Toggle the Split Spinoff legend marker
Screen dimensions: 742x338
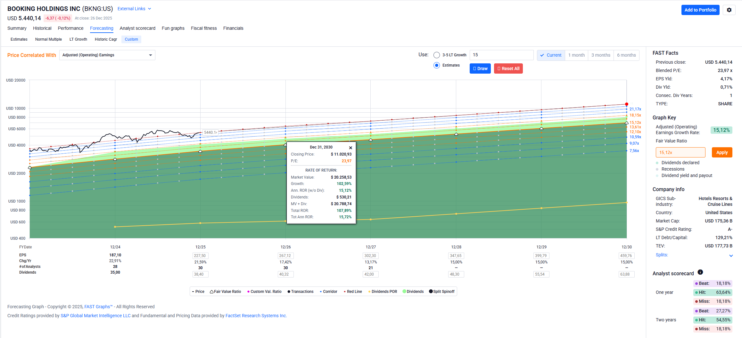pos(431,292)
